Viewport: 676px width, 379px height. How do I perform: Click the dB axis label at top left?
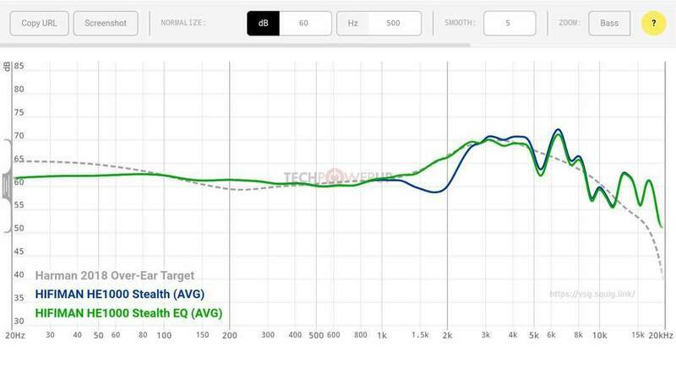(8, 66)
